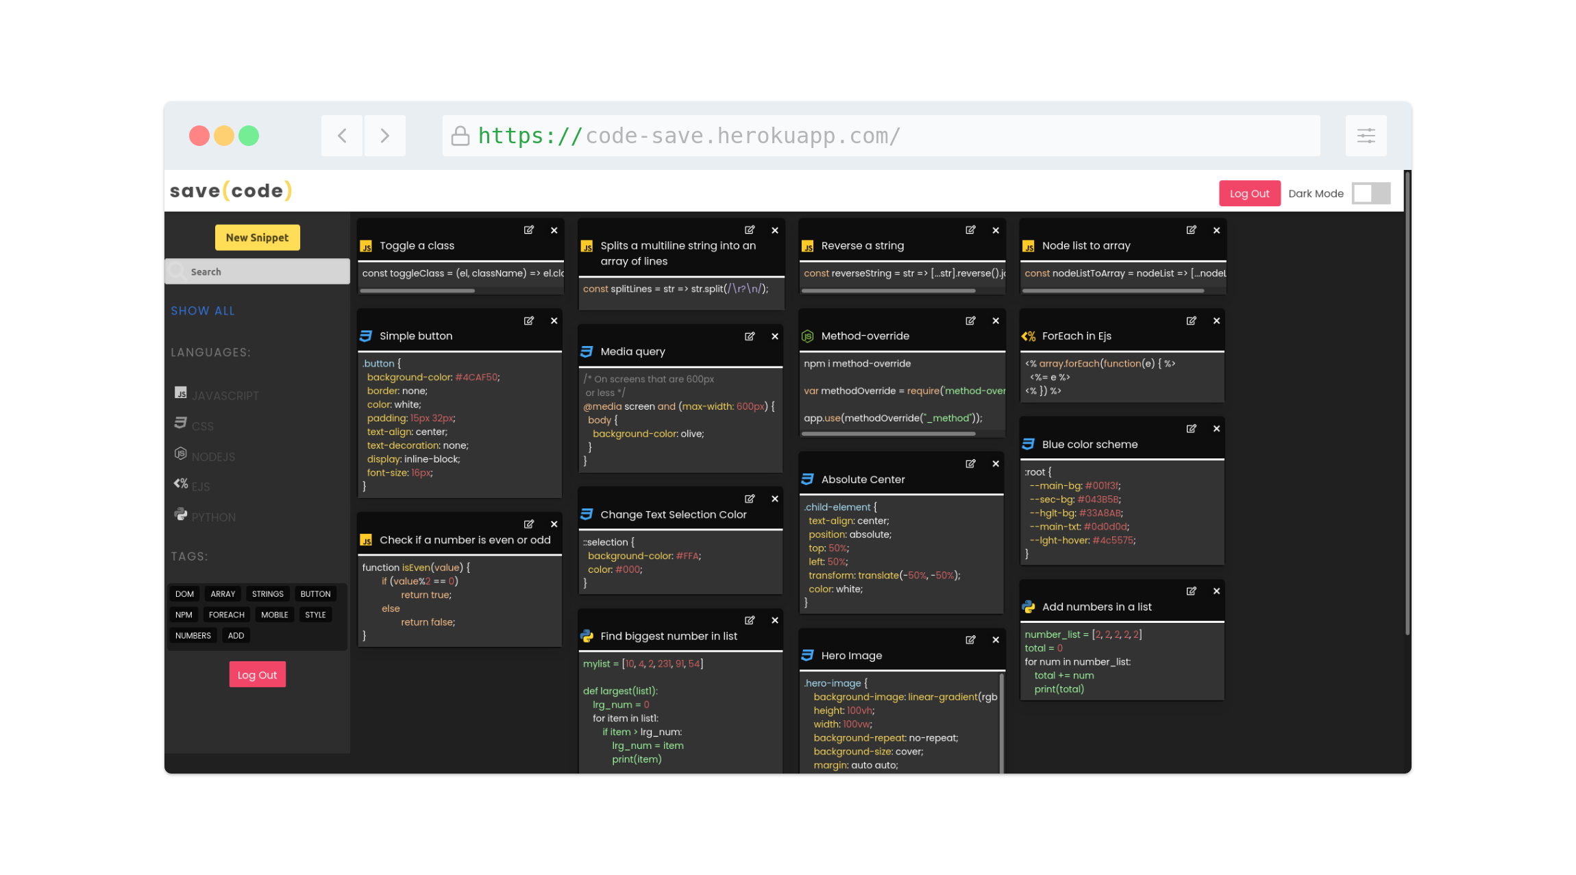Open the browser settings sliders icon

[1366, 136]
